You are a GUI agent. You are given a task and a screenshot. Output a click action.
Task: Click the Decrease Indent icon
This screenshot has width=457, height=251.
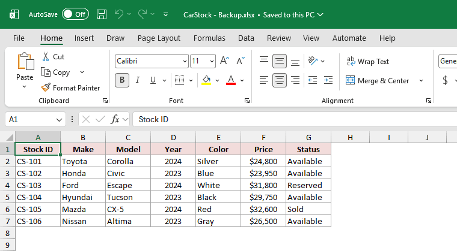(313, 80)
